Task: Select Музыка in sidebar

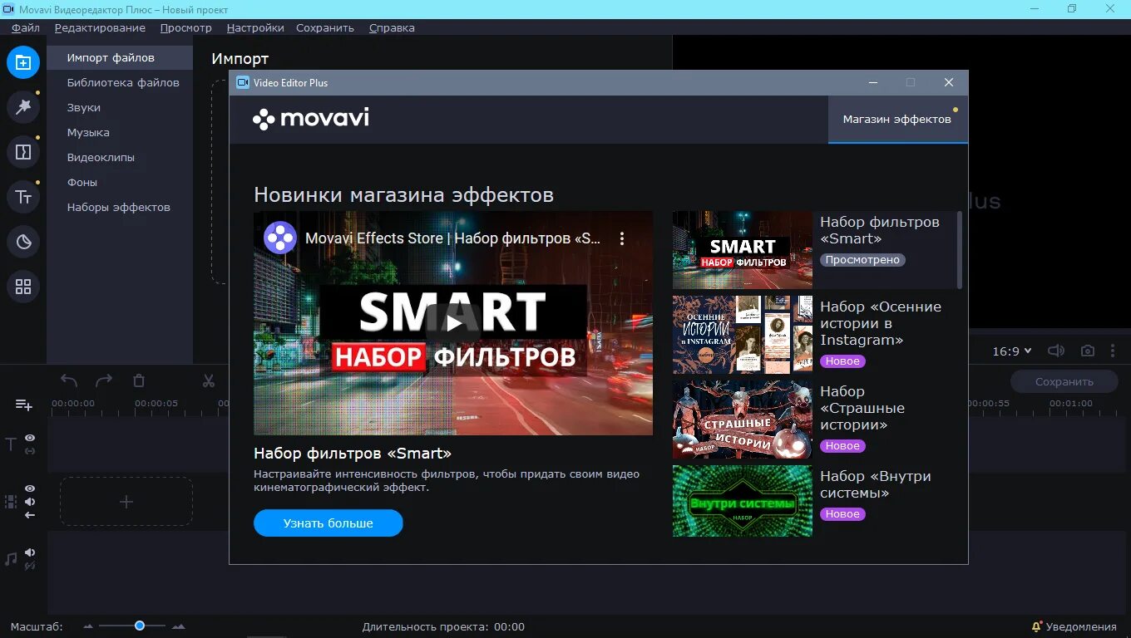Action: pyautogui.click(x=120, y=132)
